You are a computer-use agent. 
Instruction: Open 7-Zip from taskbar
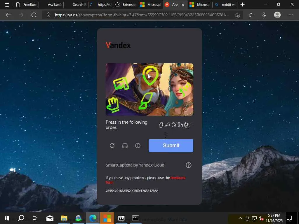click(x=121, y=218)
